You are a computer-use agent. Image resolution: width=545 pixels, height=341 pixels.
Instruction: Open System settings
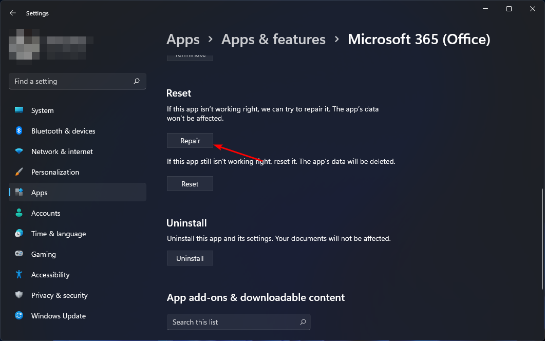tap(78, 110)
